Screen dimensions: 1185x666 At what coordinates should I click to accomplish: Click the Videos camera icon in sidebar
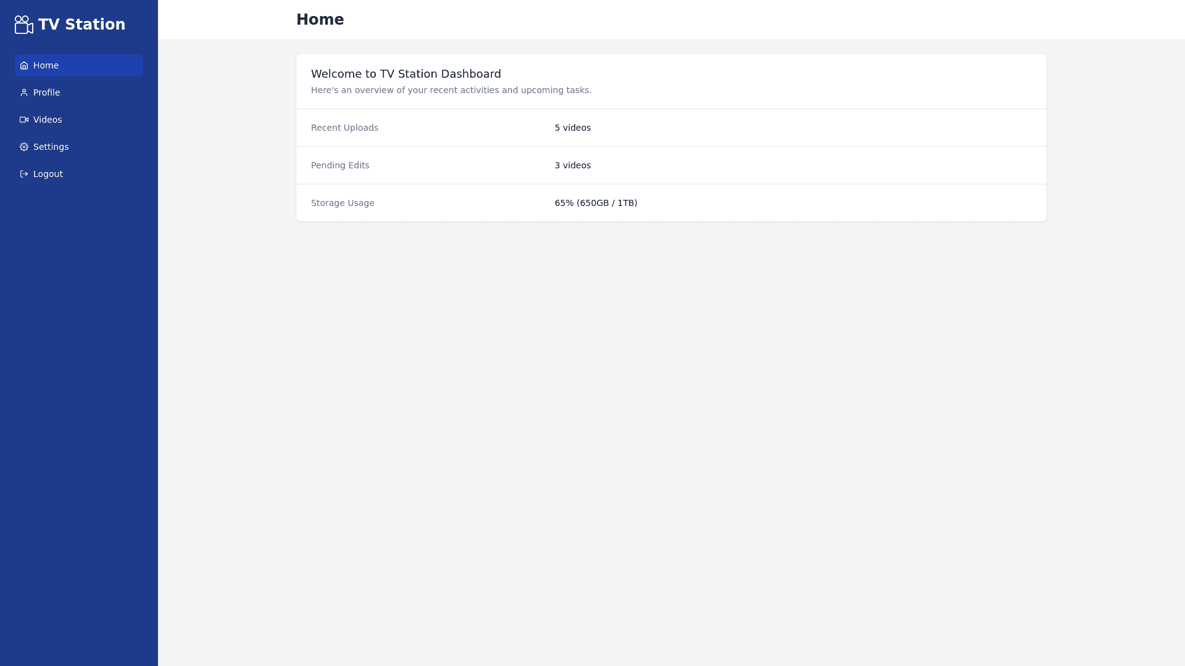(24, 120)
